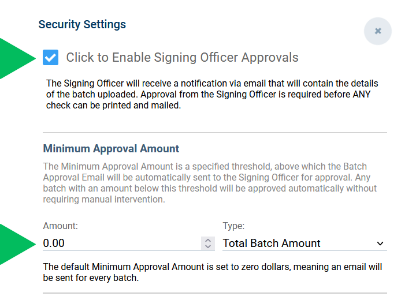
Task: Click the chevron arrow of the Type dropdown
Action: click(380, 243)
